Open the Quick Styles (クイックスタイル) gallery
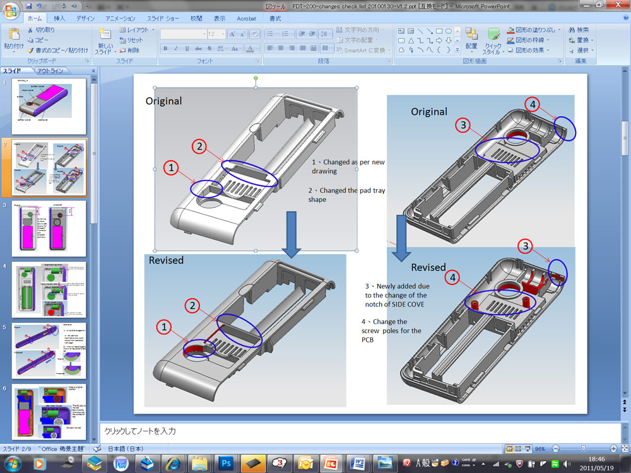The height and width of the screenshot is (473, 631). (x=492, y=35)
